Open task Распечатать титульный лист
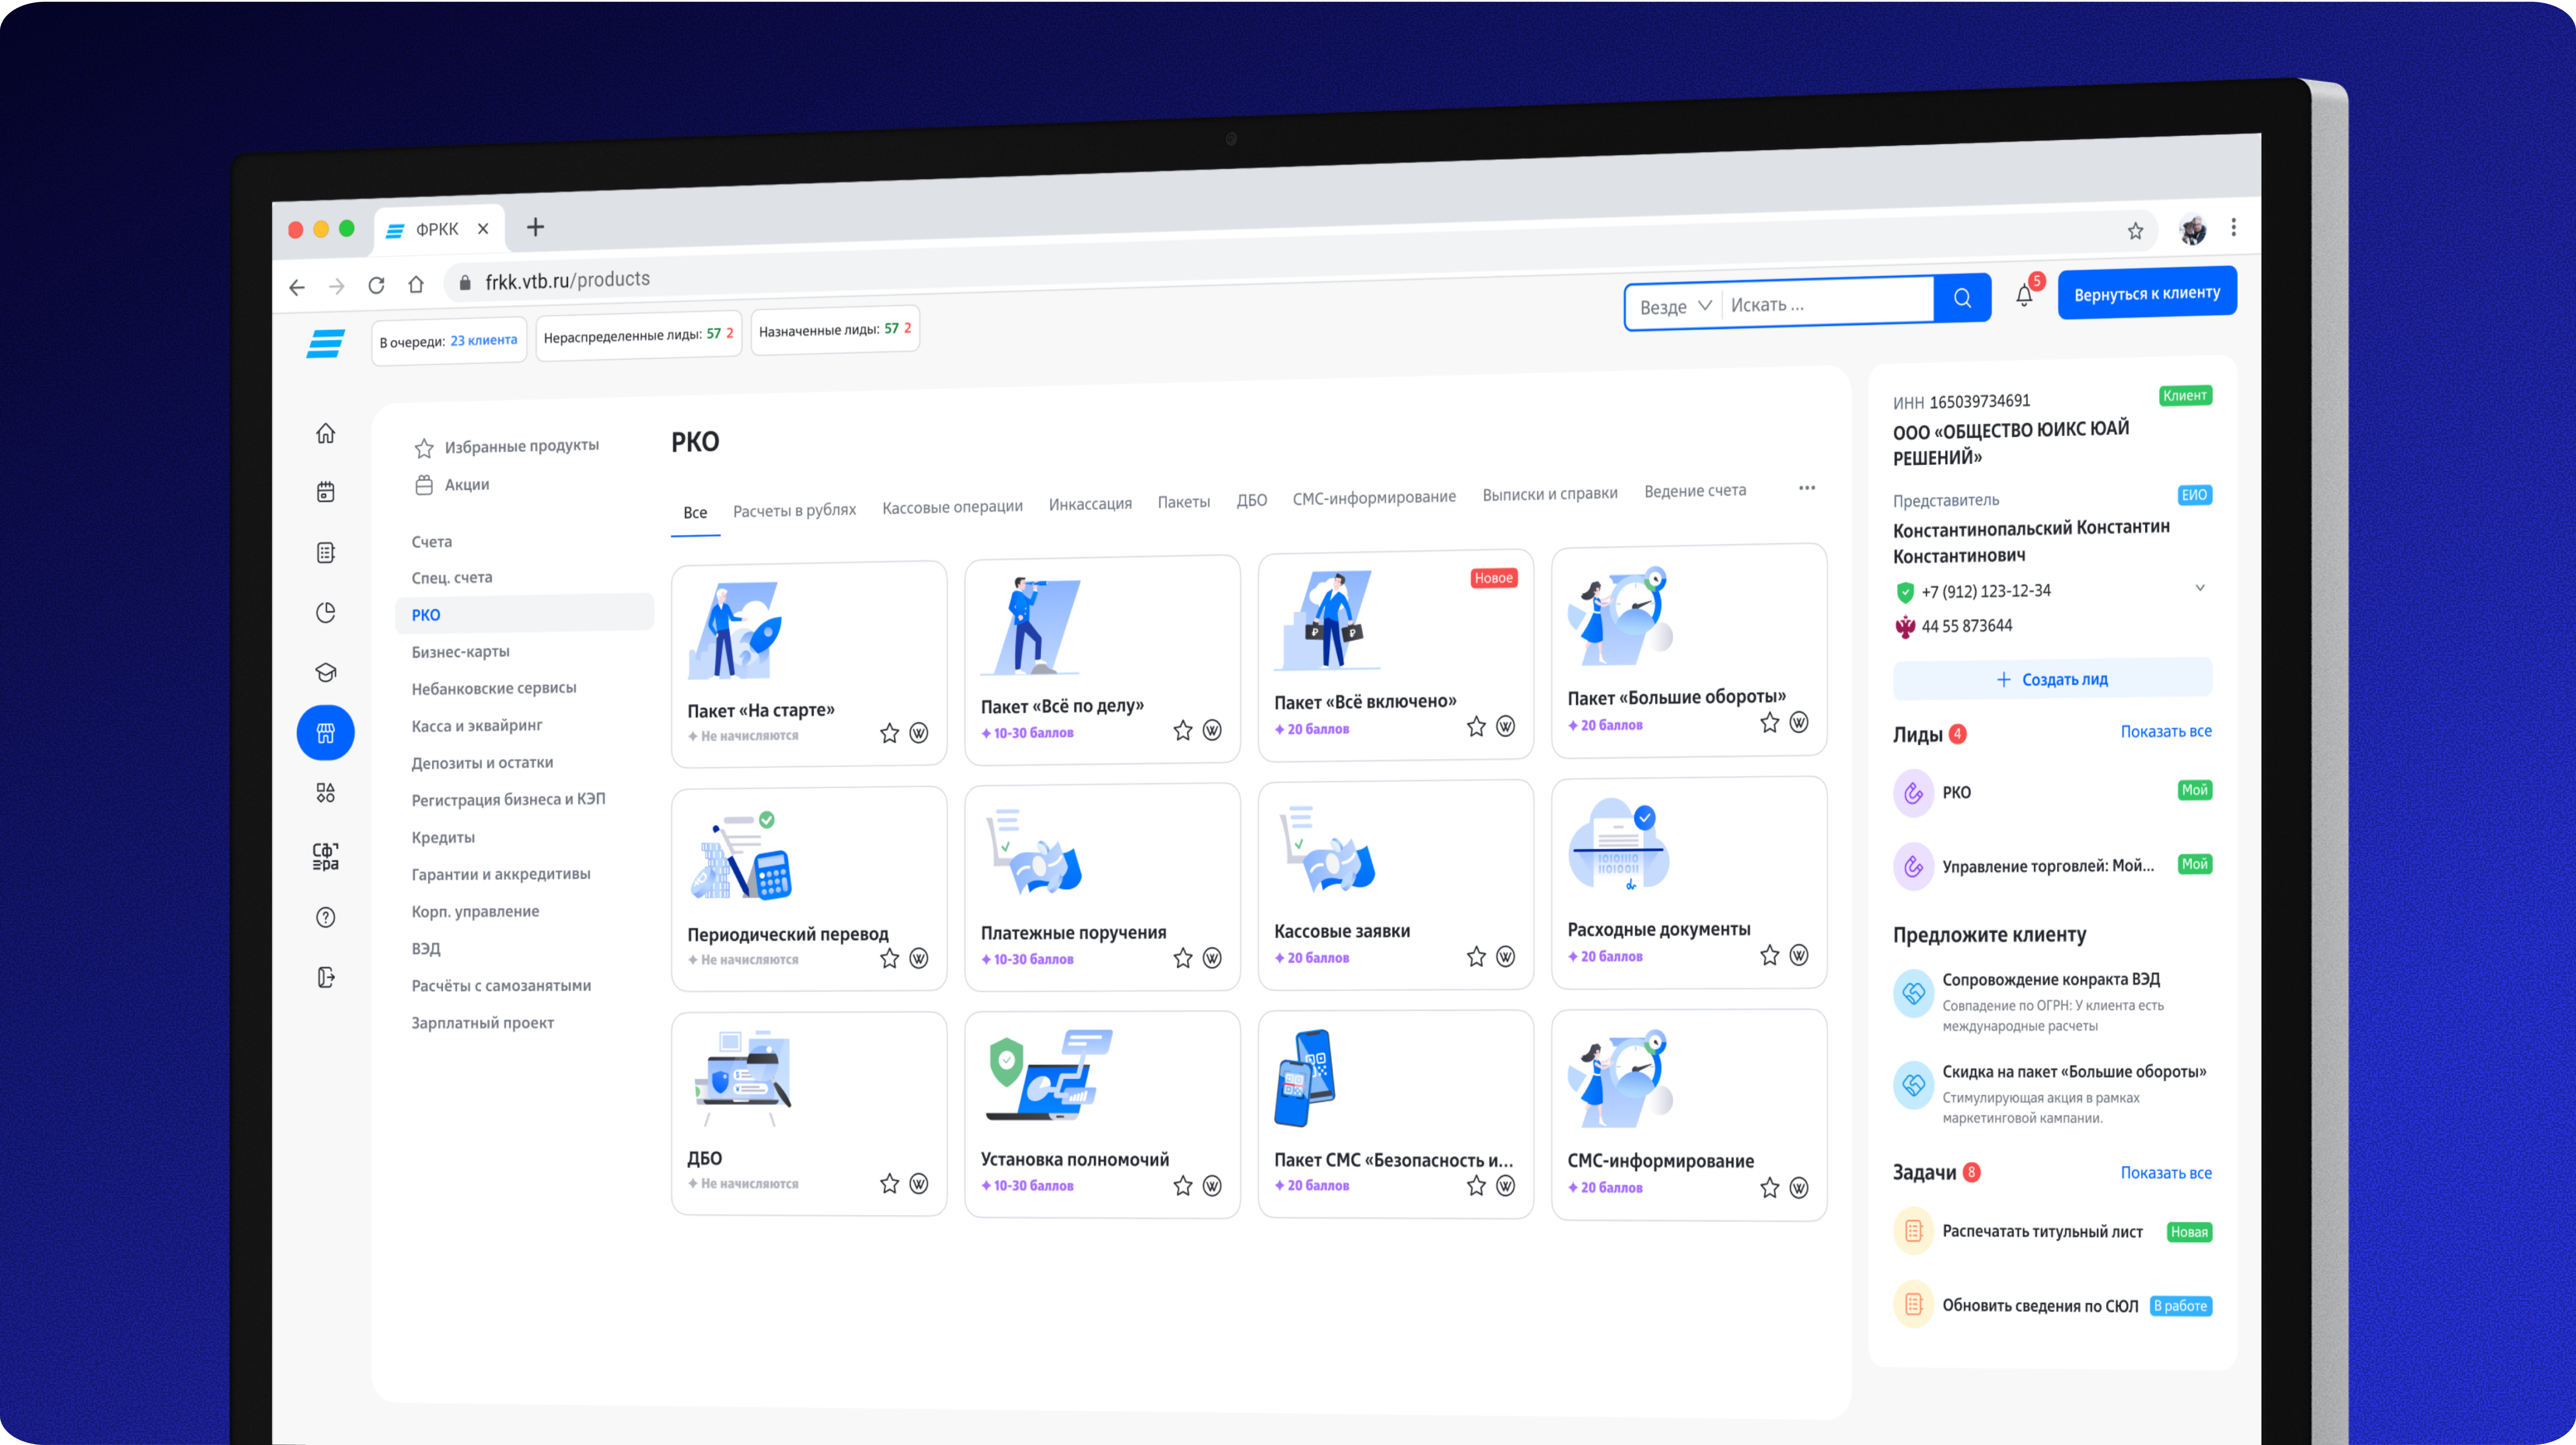Viewport: 2576px width, 1445px height. coord(2042,1232)
